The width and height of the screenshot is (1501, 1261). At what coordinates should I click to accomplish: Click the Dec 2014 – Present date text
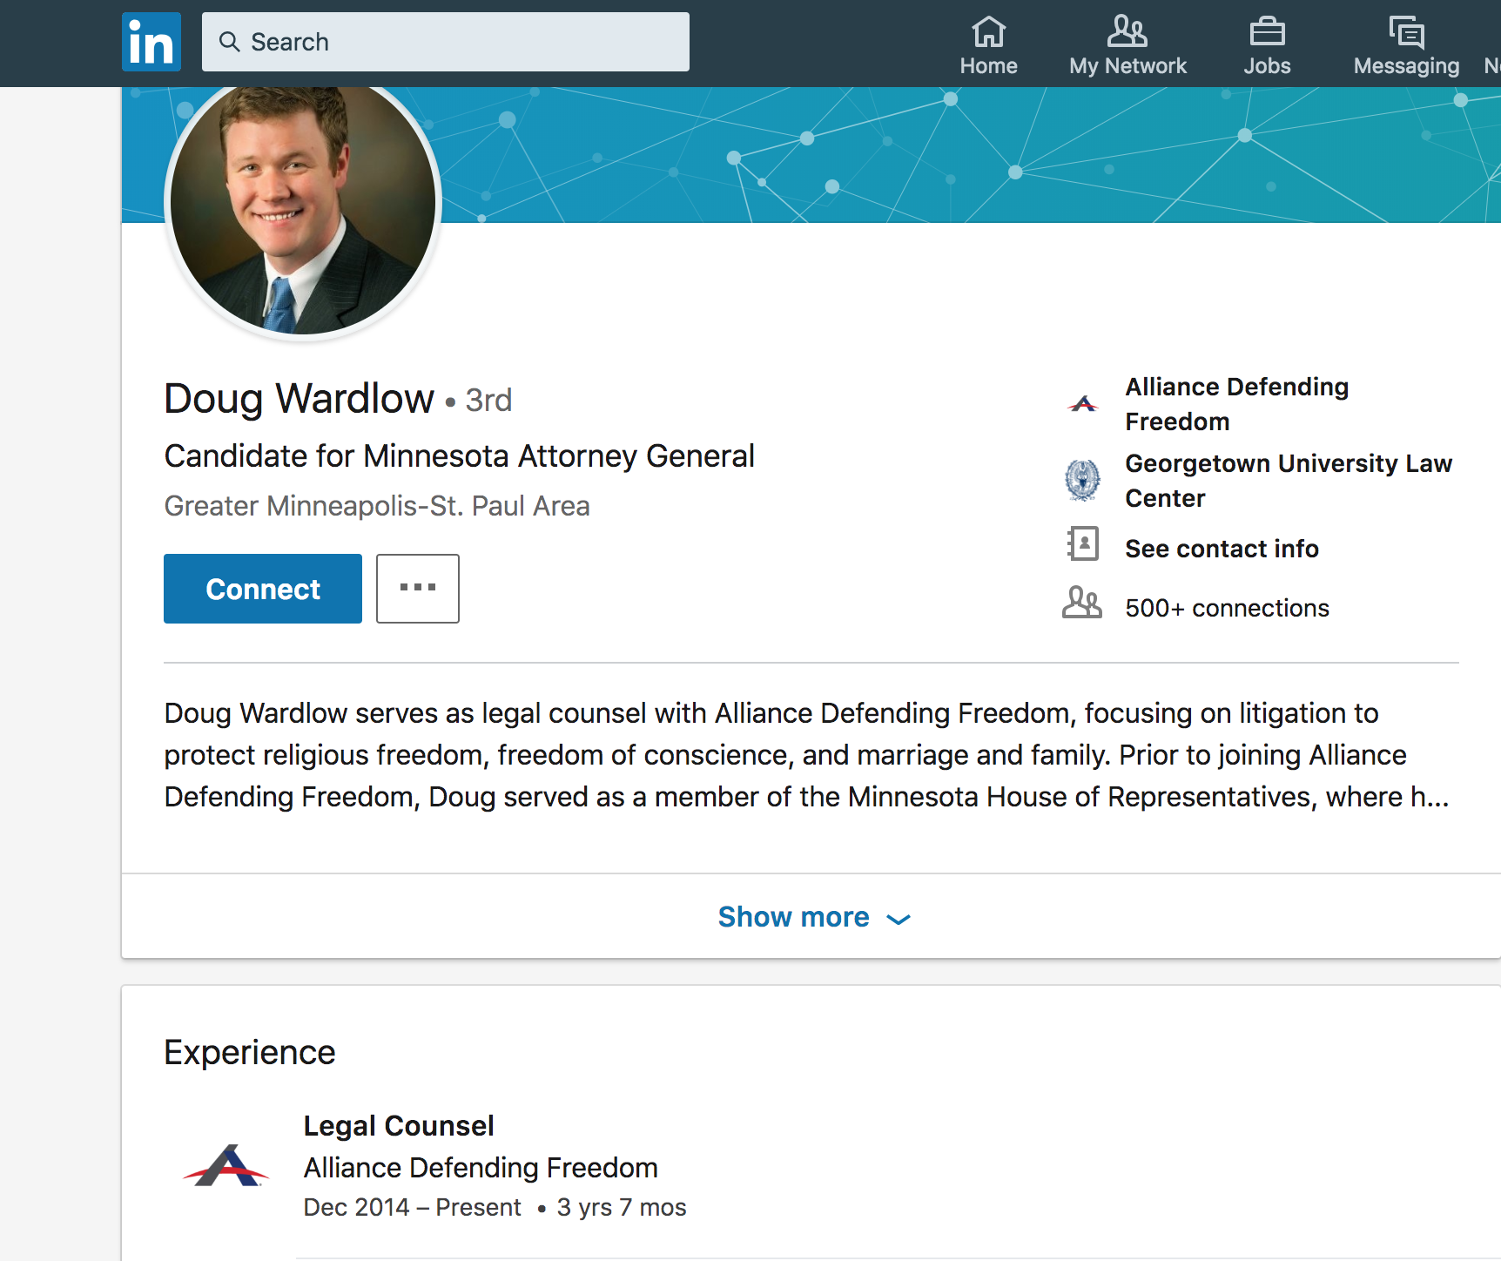point(412,1207)
